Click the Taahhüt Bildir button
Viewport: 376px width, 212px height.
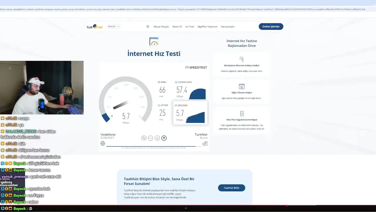coord(231,188)
